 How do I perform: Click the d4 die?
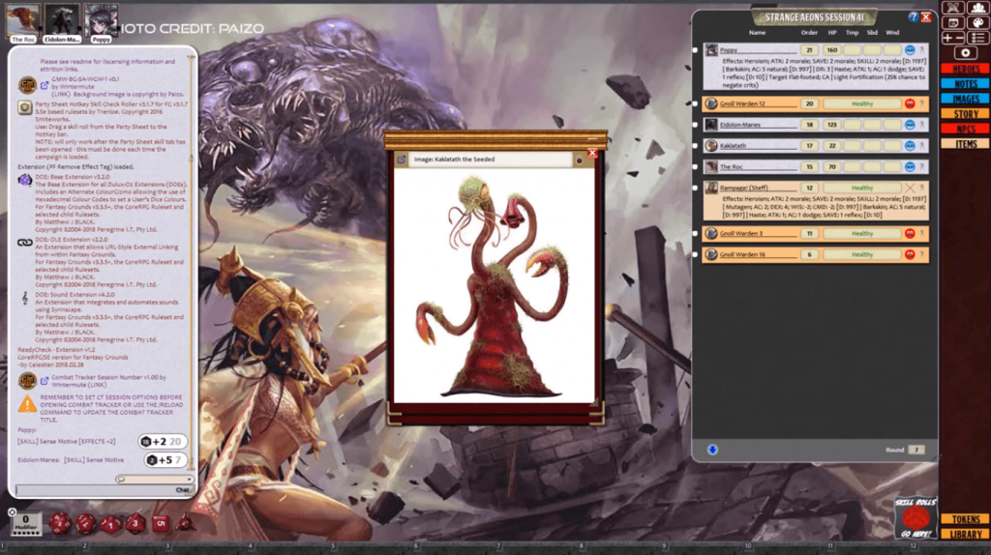coord(185,522)
